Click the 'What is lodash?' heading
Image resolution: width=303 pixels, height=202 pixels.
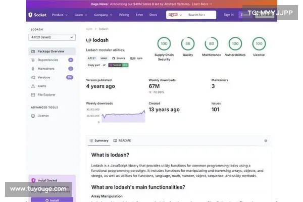point(110,155)
